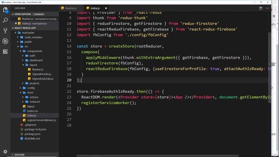
Task: Click the './config/fbConfig' import string
Action: coord(147,35)
